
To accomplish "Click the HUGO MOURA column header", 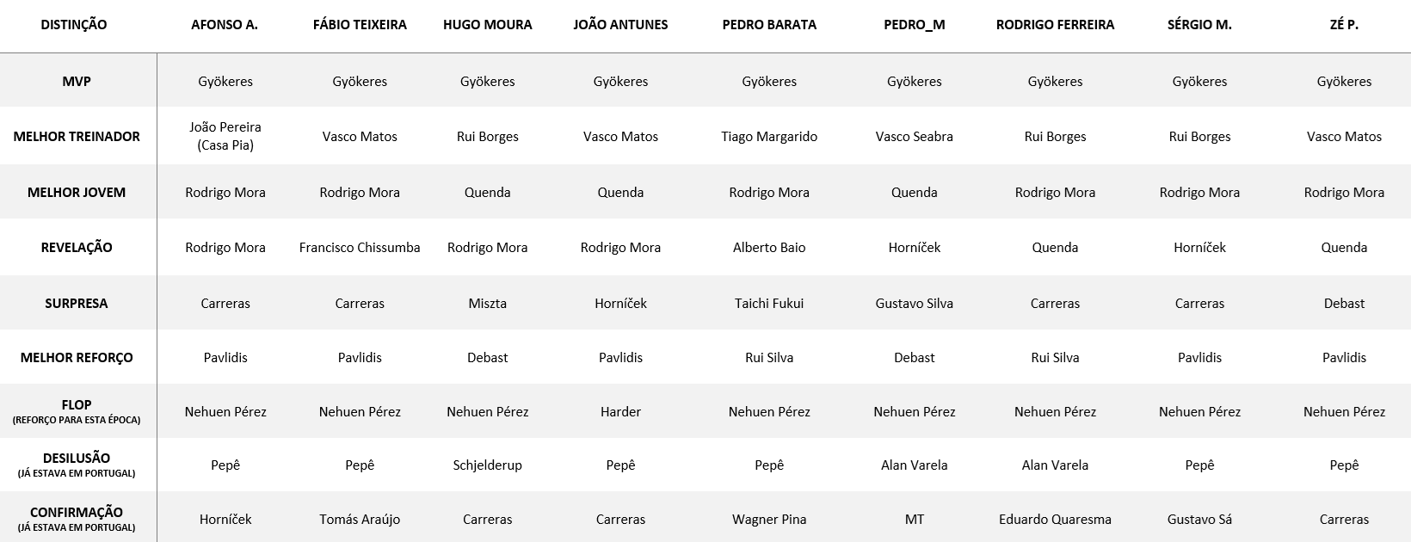I will (487, 25).
